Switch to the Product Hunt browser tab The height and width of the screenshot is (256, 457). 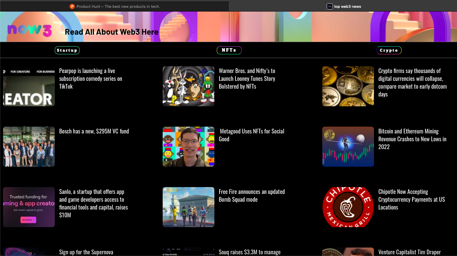[x=114, y=6]
